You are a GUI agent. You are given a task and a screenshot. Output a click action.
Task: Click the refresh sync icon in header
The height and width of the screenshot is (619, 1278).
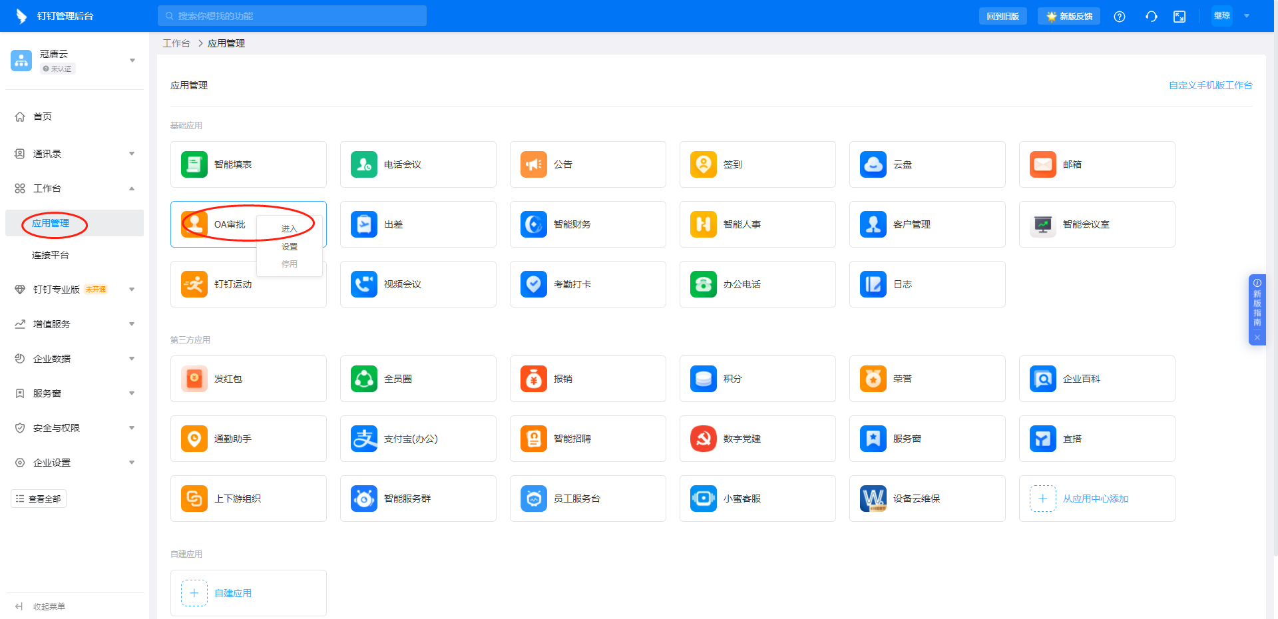[1152, 16]
